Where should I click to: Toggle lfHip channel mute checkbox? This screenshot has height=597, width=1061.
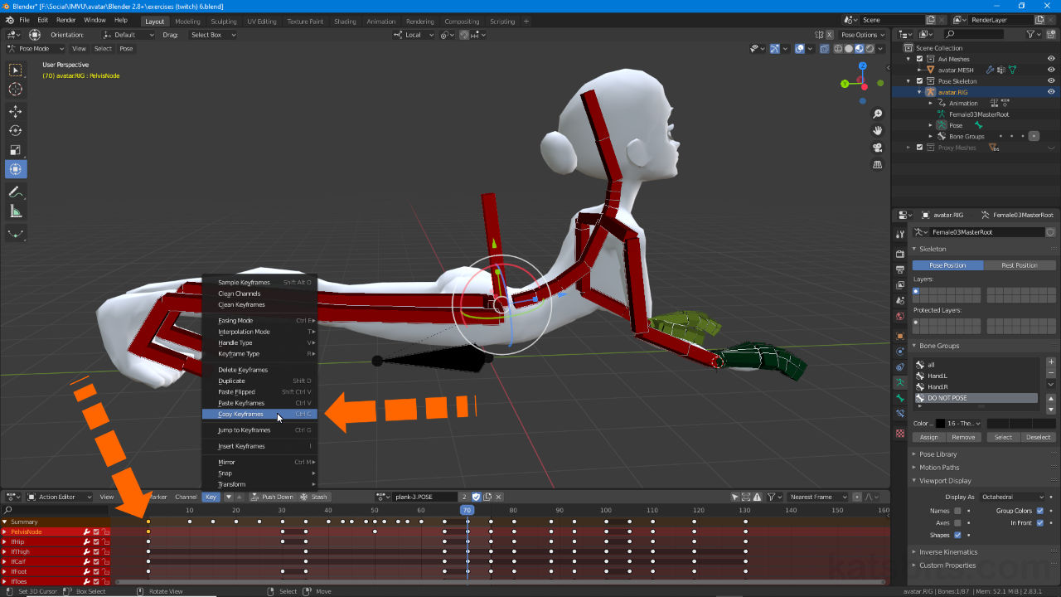[96, 541]
